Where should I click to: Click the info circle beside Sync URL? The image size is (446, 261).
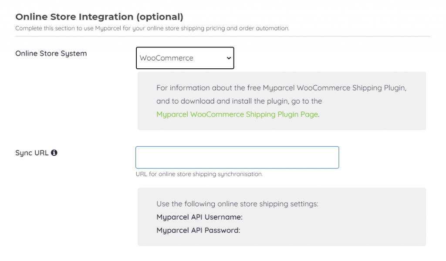[x=54, y=153]
